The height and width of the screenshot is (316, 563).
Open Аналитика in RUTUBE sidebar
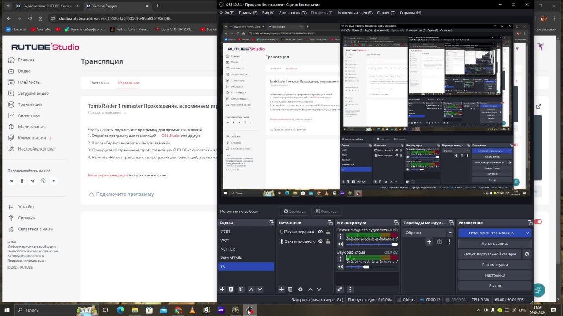[29, 115]
